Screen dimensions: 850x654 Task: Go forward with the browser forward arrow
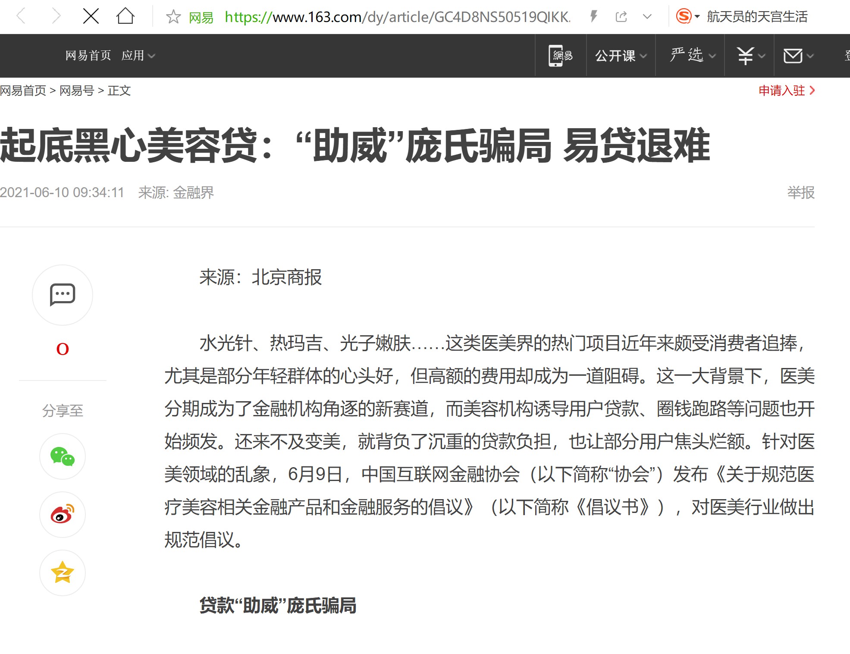click(56, 16)
